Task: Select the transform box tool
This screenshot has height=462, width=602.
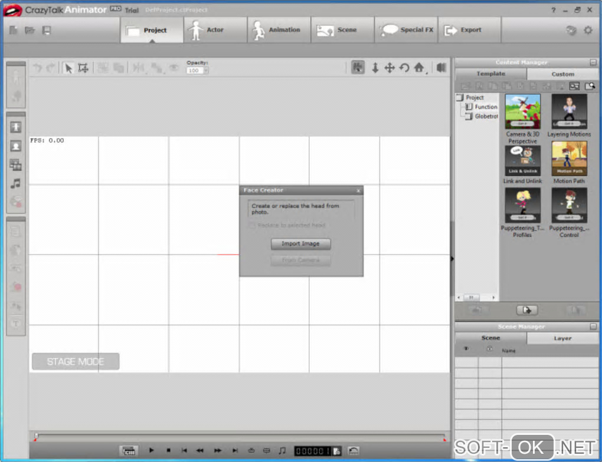Action: point(83,68)
